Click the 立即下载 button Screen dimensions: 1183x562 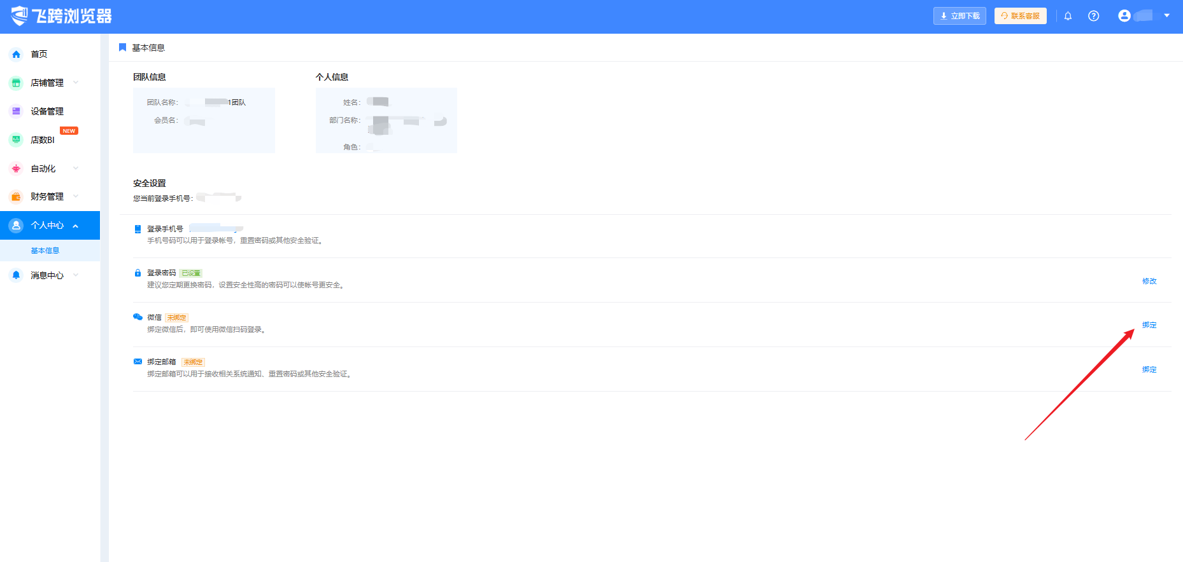coord(960,16)
